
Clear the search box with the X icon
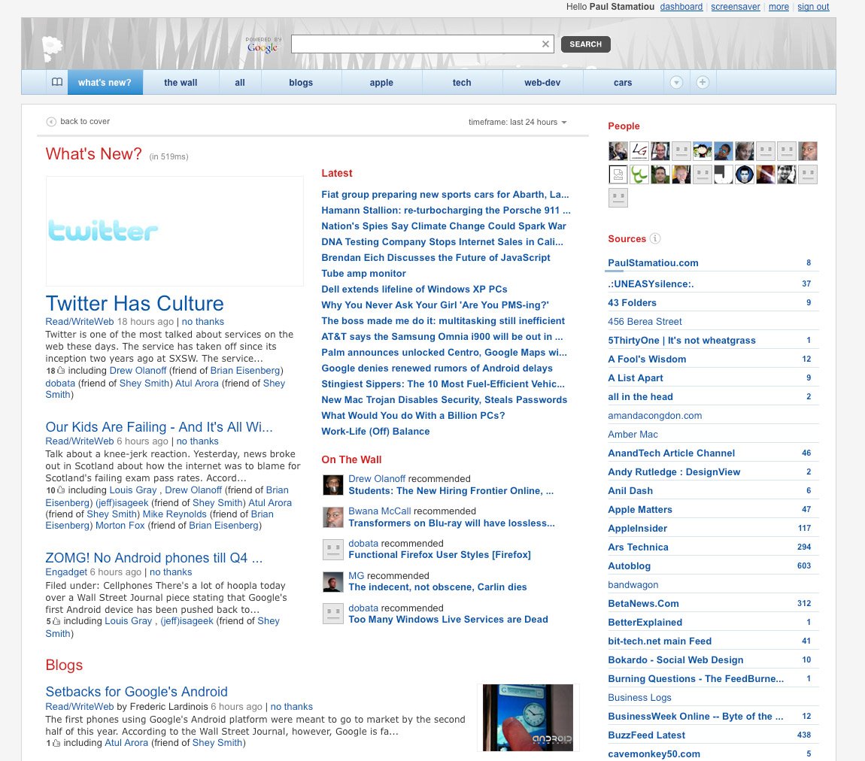point(545,44)
